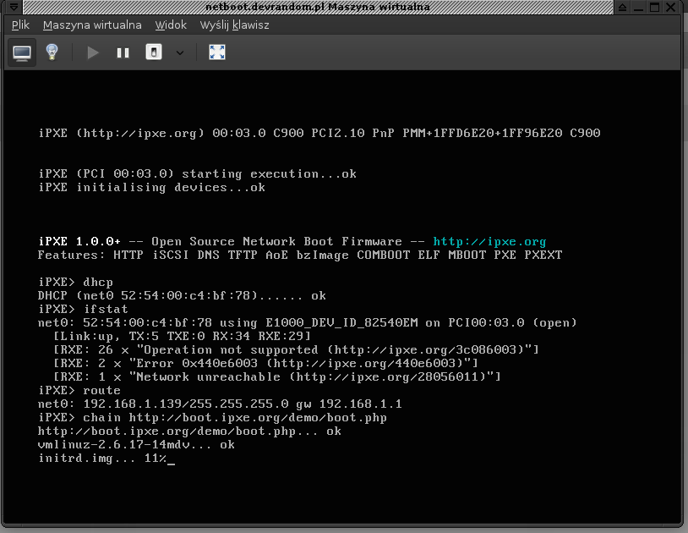Click the '192.168.1.139/255.255.255.0 gw' route line
The width and height of the screenshot is (688, 533).
220,404
